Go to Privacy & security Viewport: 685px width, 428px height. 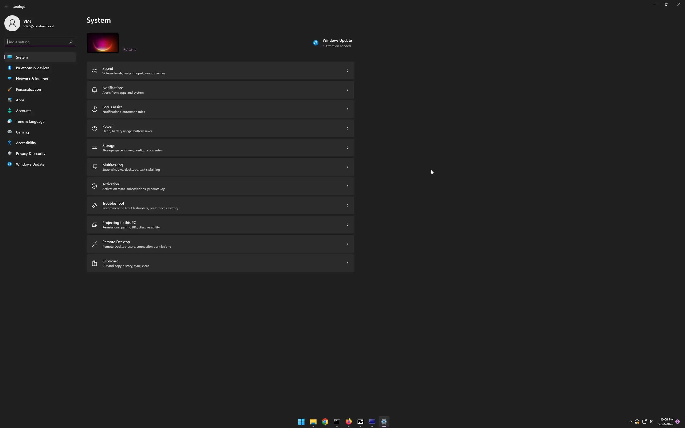tap(31, 154)
